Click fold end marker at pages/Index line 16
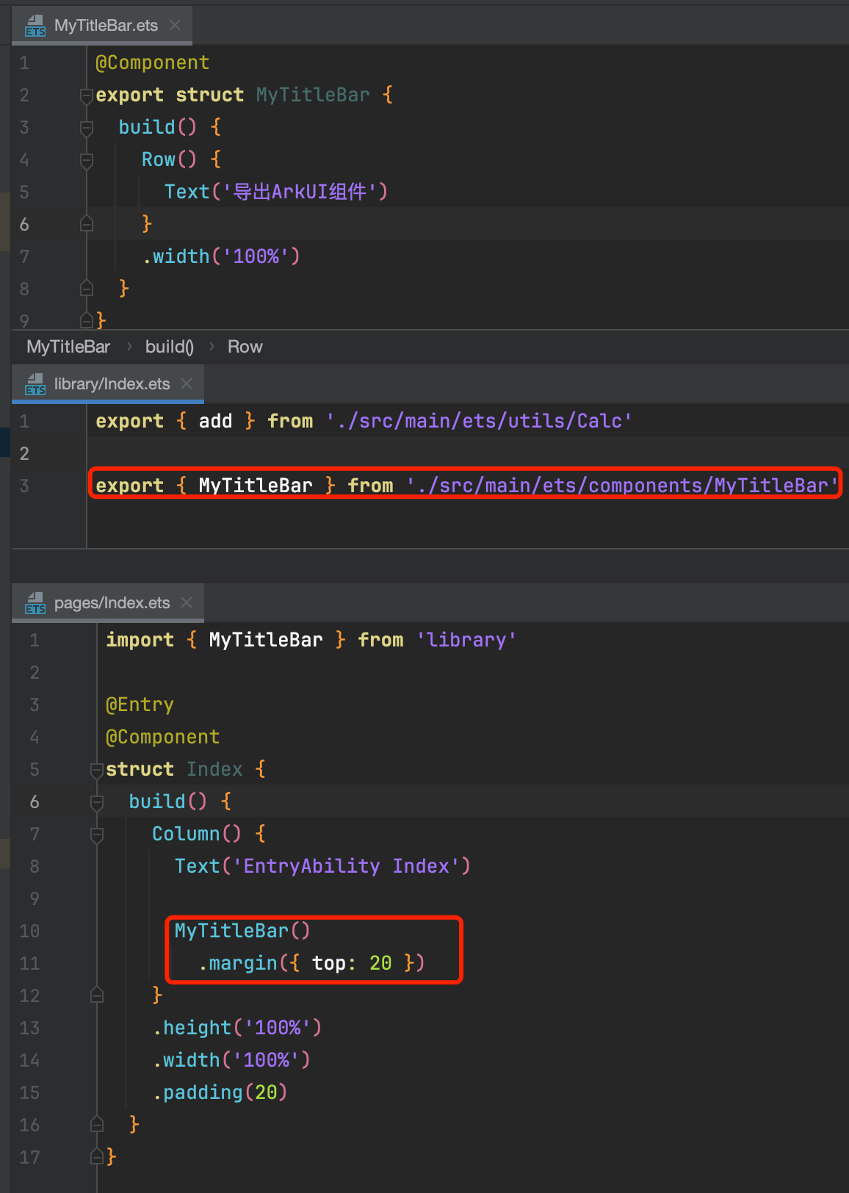 pos(97,1124)
